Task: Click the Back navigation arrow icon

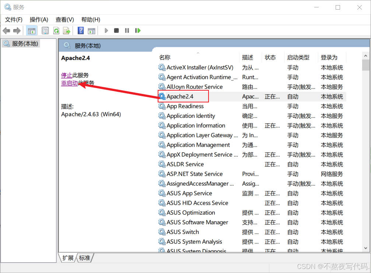Action: [x=6, y=31]
